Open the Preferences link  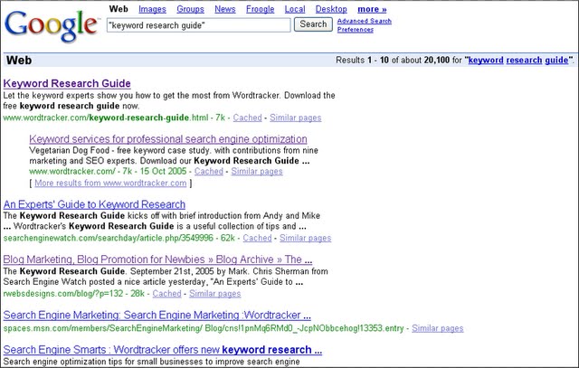click(x=356, y=30)
